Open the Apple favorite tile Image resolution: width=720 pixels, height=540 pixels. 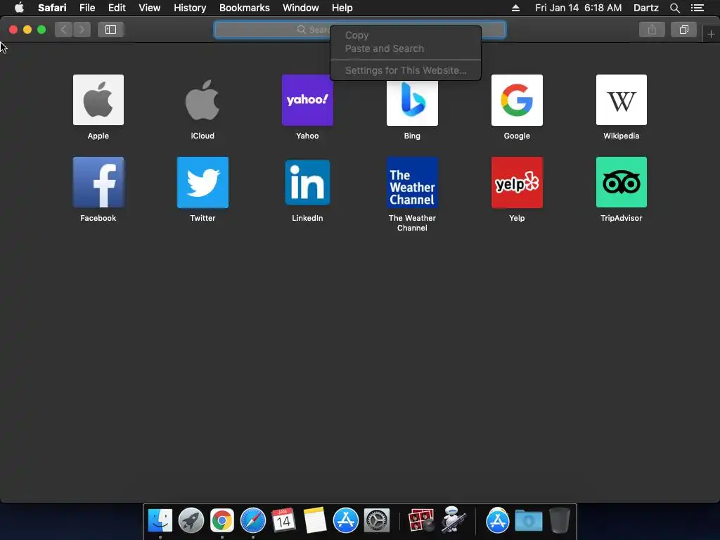(98, 100)
